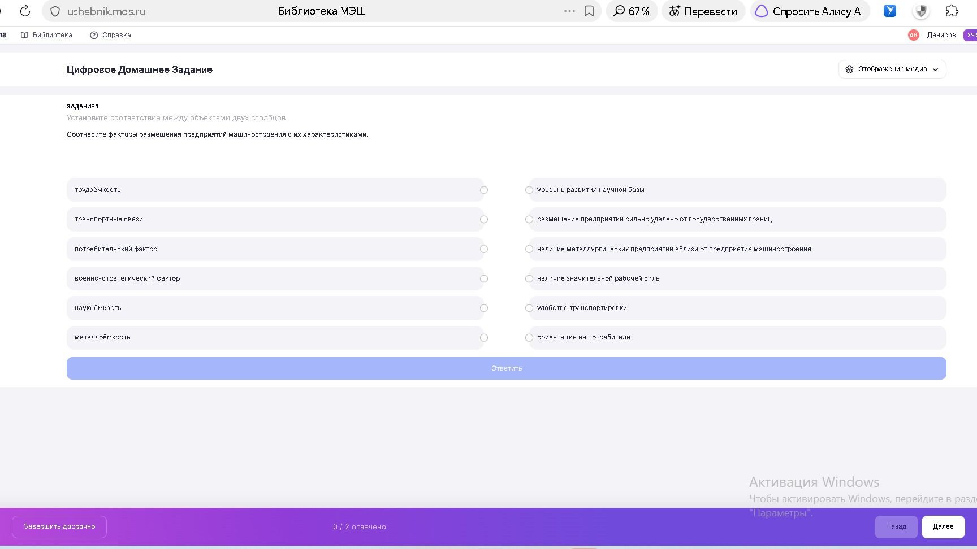
Task: Select radio for наличие металлургических предприятий
Action: (x=529, y=249)
